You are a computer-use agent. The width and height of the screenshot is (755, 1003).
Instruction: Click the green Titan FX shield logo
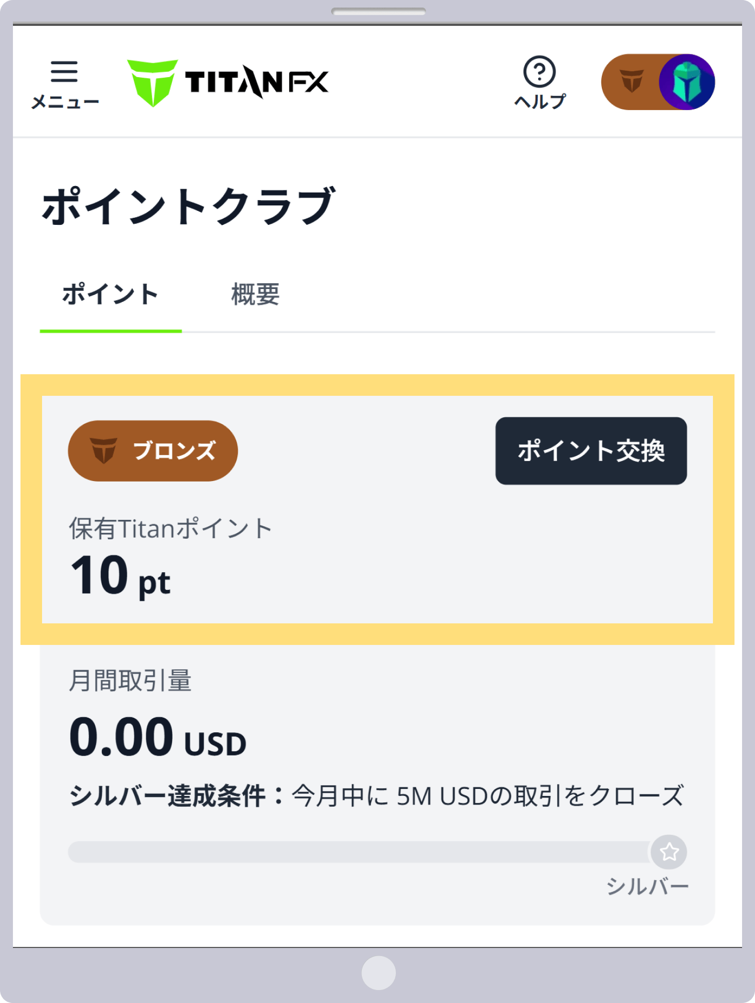[153, 83]
